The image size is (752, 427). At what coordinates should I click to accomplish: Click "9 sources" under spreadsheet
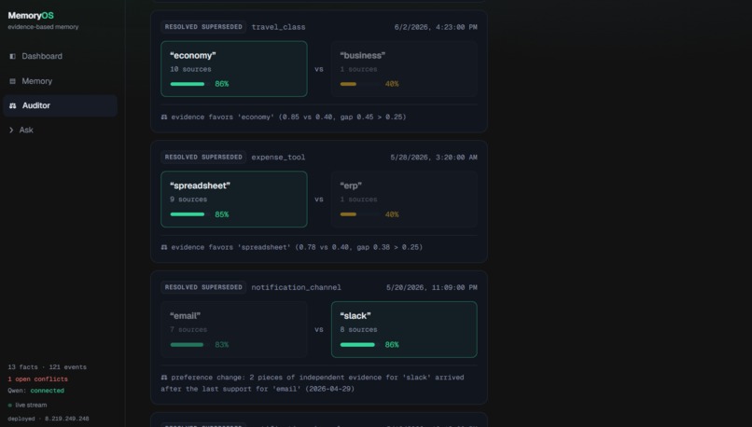coord(188,200)
